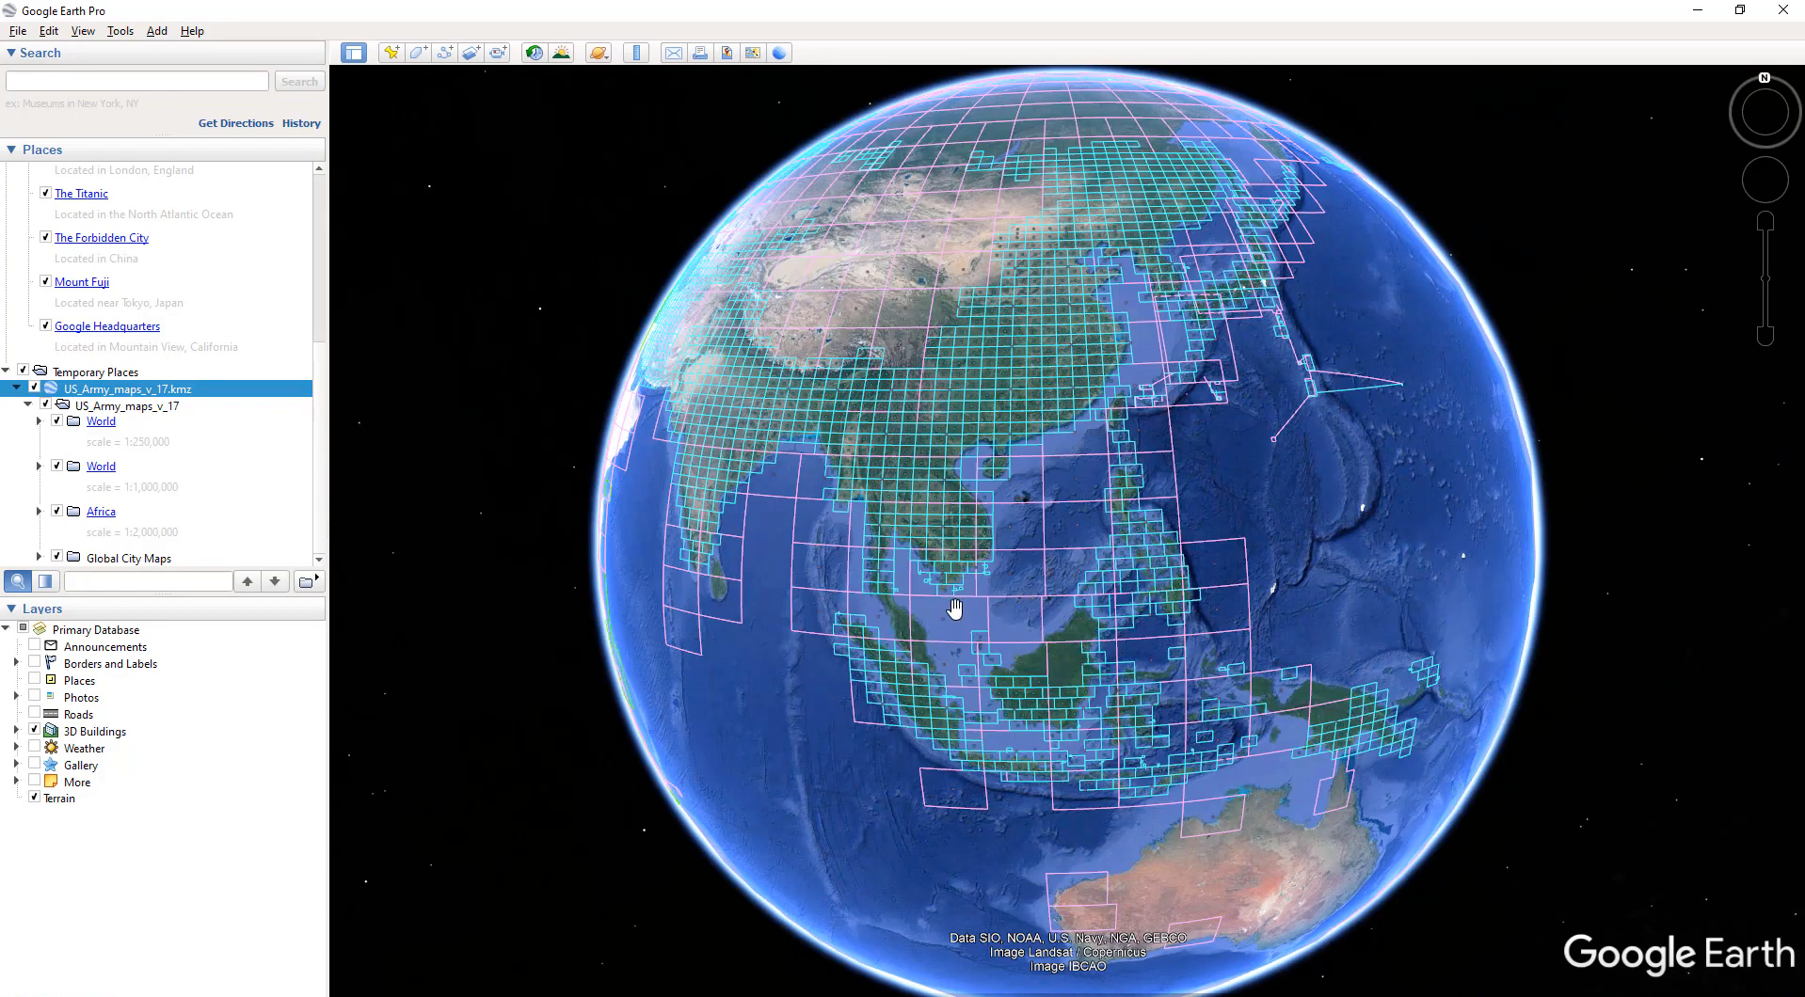
Task: Select the Add Placemark tool
Action: click(391, 53)
